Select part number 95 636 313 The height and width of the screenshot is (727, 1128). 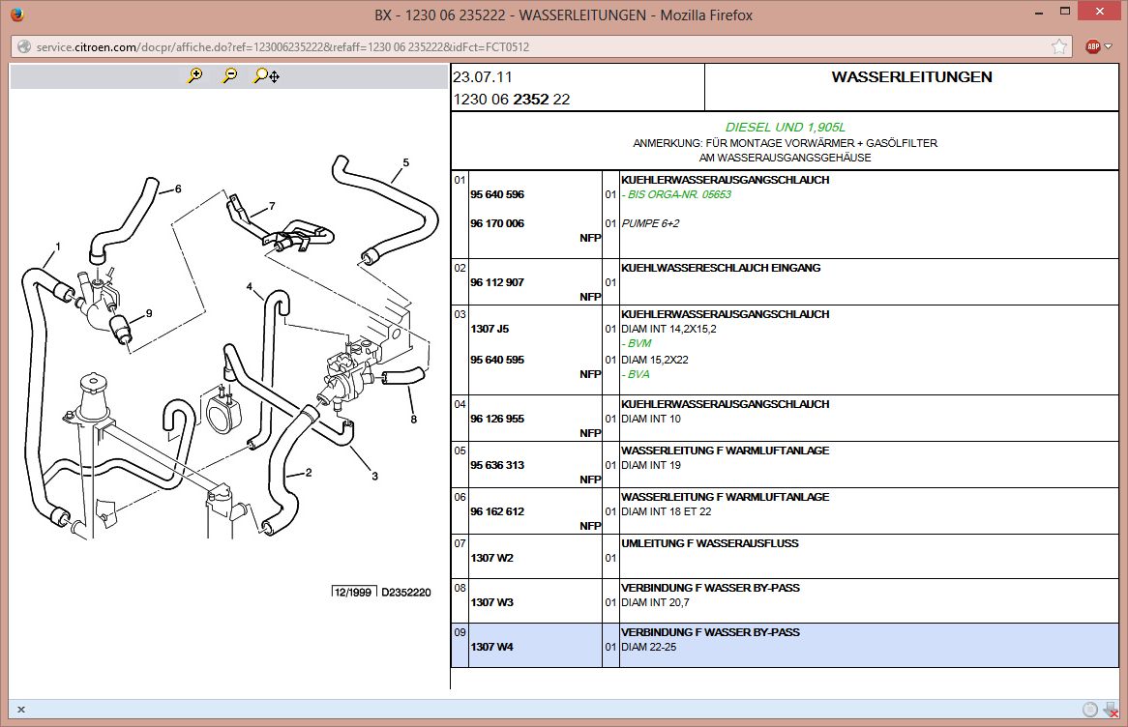(497, 465)
